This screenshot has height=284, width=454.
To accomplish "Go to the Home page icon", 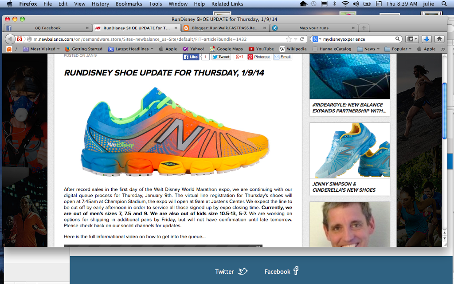I will (439, 39).
